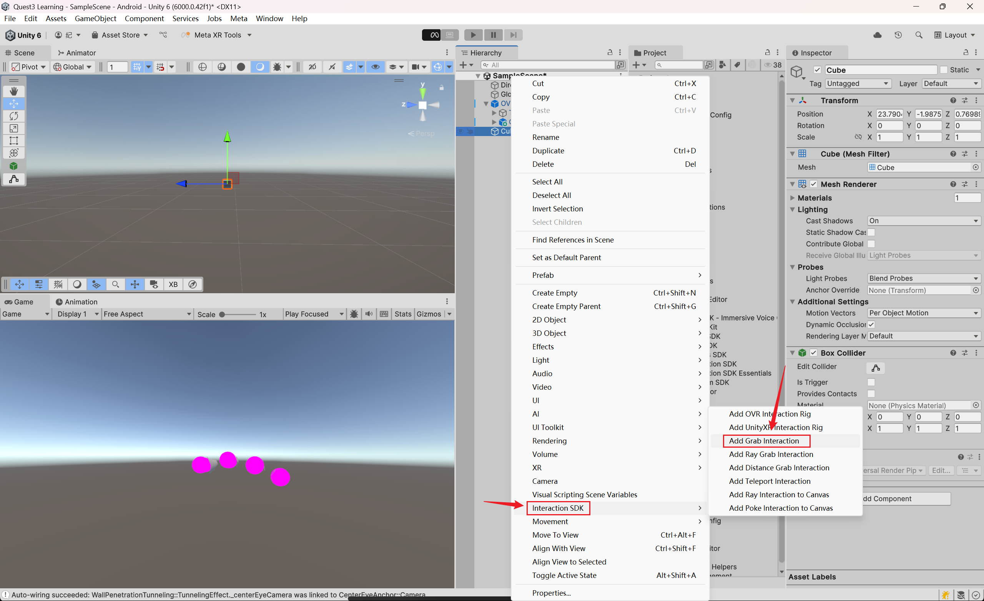Viewport: 984px width, 601px height.
Task: Open the Pivot dropdown
Action: (29, 67)
